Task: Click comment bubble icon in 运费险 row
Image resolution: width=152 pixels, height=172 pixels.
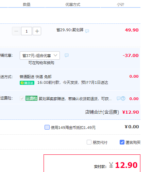Action: coord(119,98)
